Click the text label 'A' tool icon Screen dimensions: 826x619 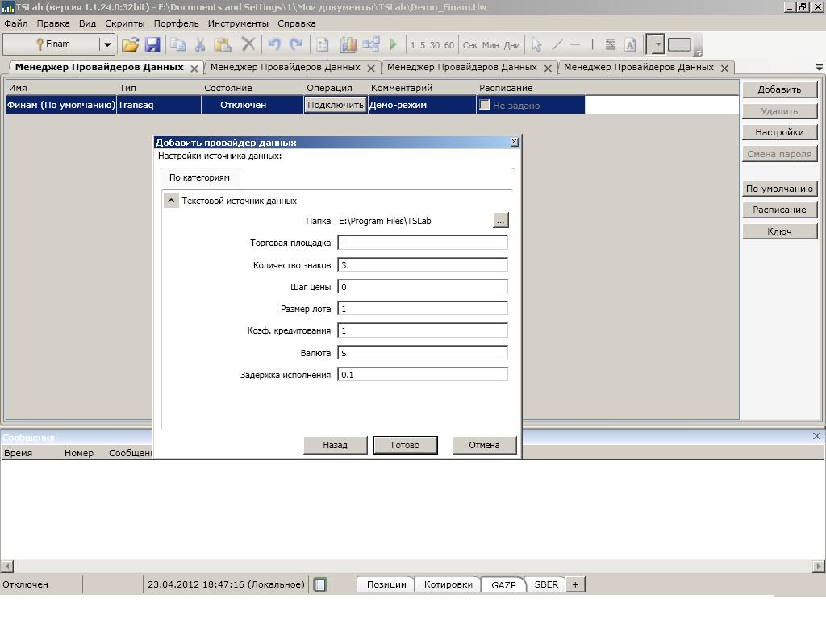630,45
